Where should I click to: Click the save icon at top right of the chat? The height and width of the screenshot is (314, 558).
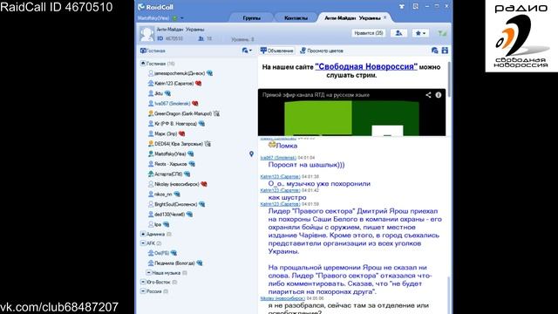(x=445, y=51)
